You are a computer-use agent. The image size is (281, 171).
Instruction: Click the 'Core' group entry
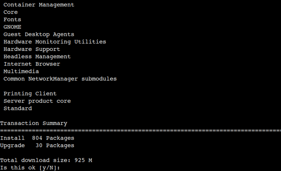(11, 12)
